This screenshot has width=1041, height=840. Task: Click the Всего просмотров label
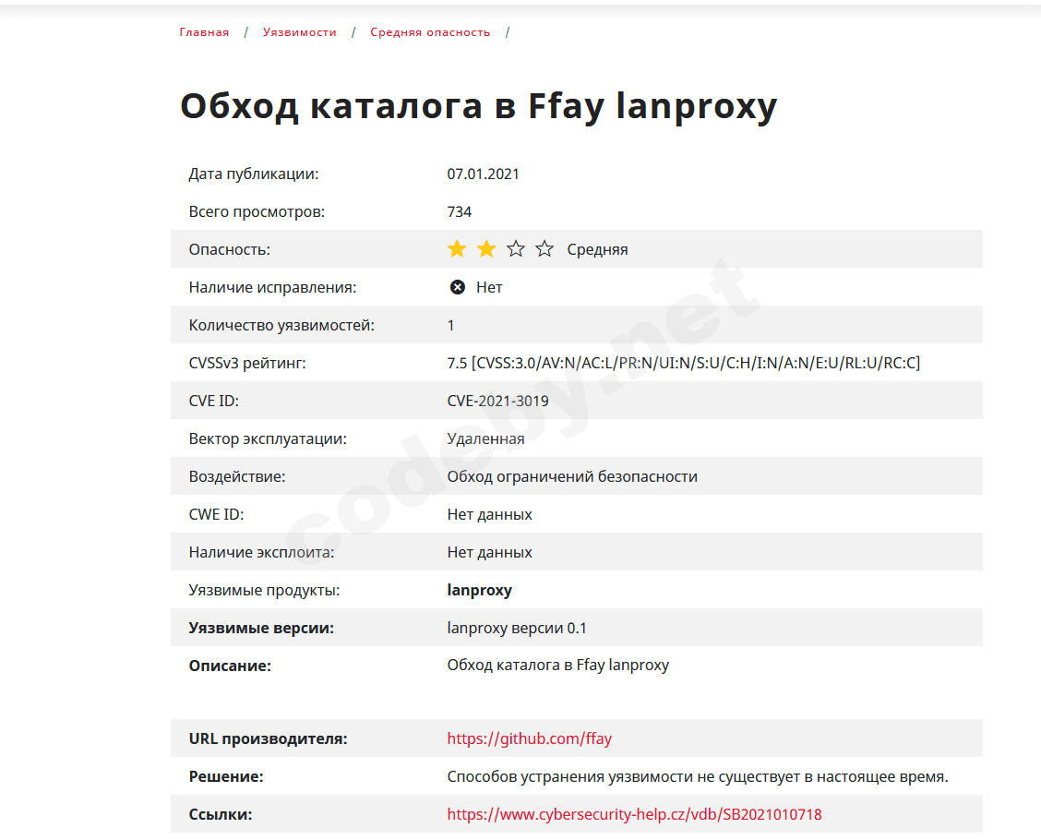tap(257, 211)
